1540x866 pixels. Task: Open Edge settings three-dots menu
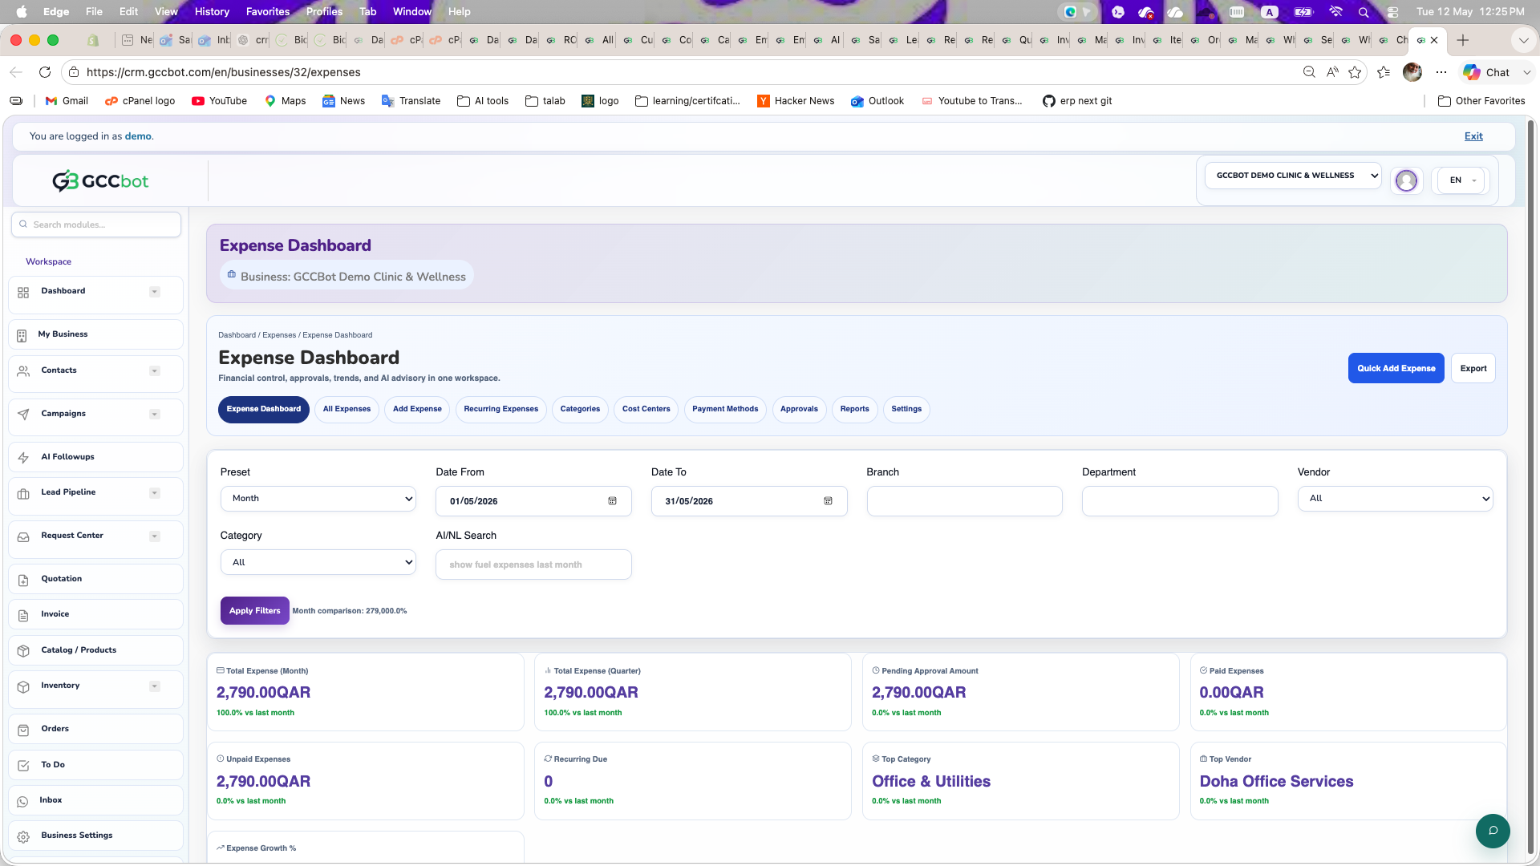(x=1441, y=72)
